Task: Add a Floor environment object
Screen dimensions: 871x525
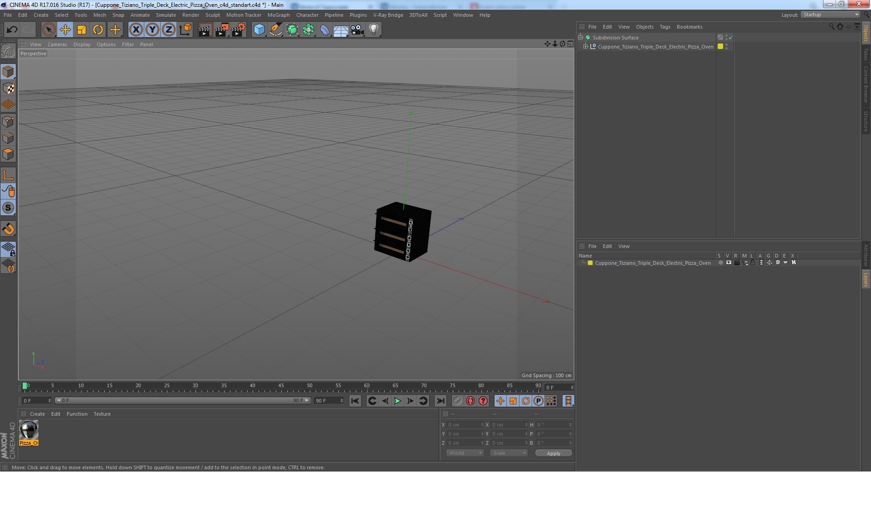Action: (x=341, y=30)
